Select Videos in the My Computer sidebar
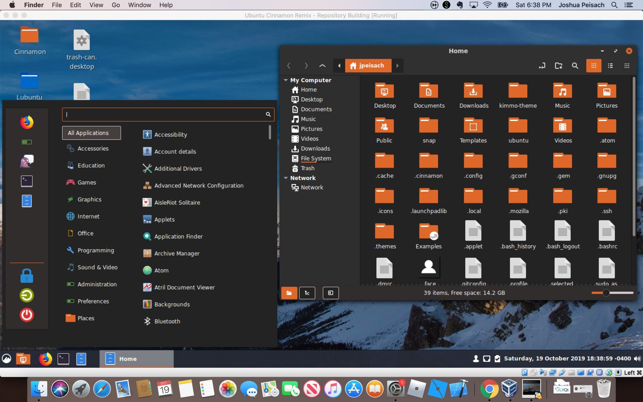This screenshot has height=402, width=643. pyautogui.click(x=305, y=139)
